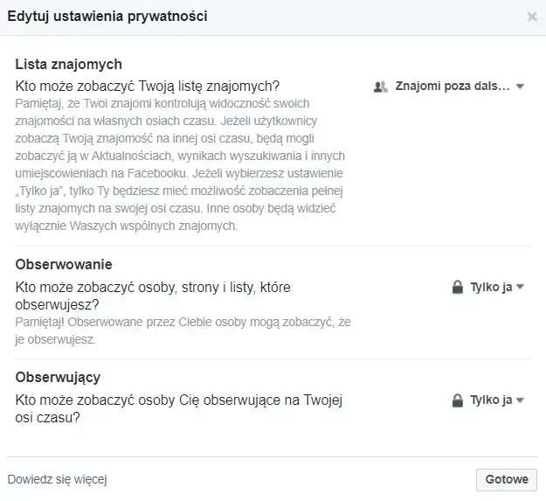The width and height of the screenshot is (546, 501).
Task: Click the lock icon in Obserwujący row
Action: tap(457, 400)
